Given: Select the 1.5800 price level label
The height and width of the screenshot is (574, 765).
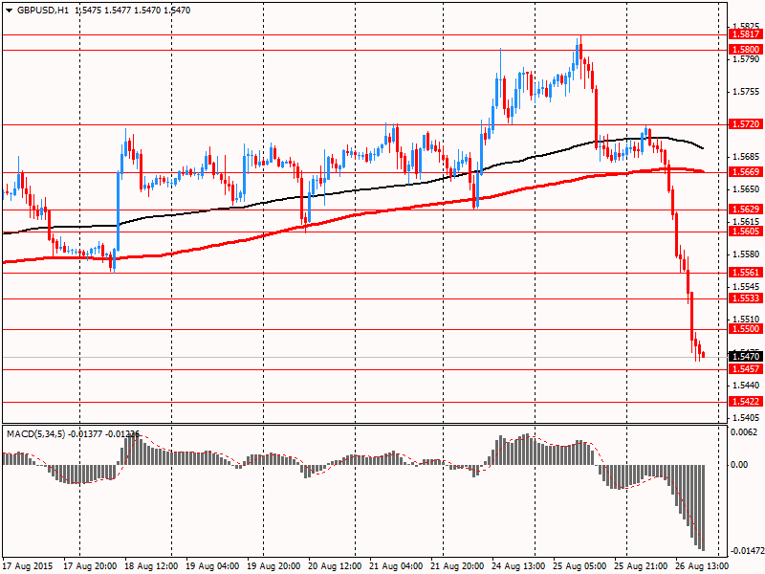Looking at the screenshot, I should click(x=746, y=50).
